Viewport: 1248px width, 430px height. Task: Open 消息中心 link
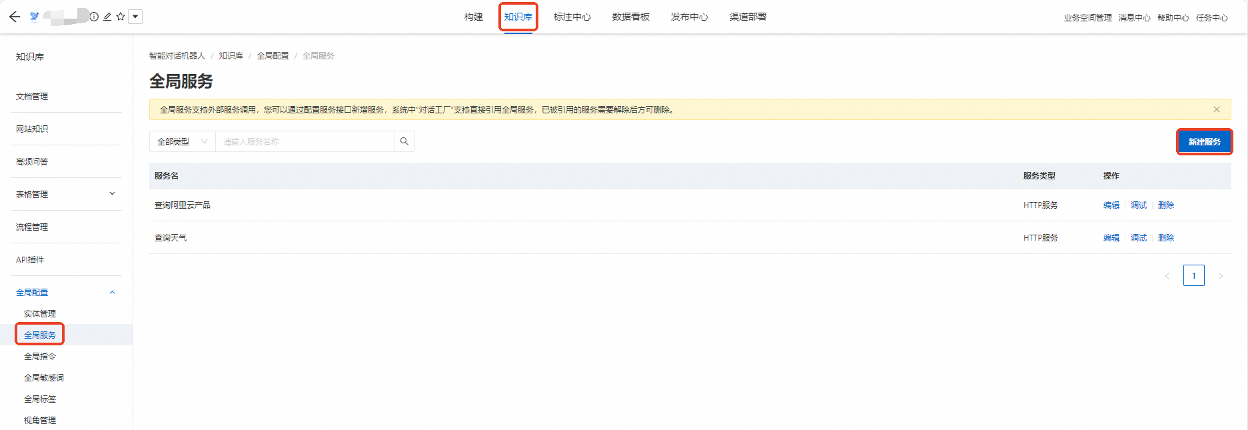(x=1135, y=18)
